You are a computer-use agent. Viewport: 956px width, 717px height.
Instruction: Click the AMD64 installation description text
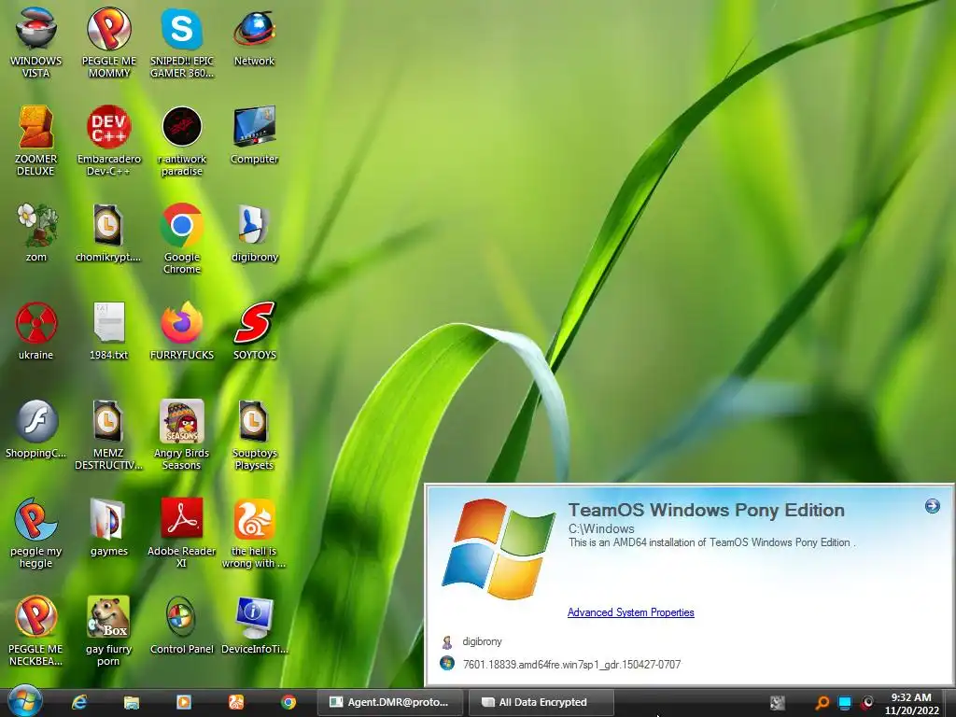pyautogui.click(x=711, y=542)
